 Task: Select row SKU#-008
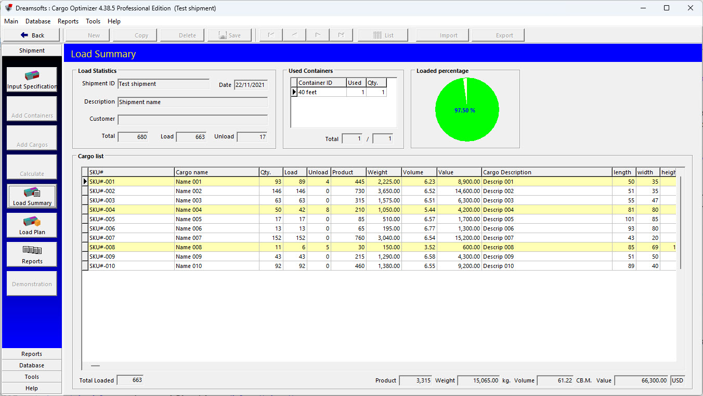pyautogui.click(x=379, y=247)
